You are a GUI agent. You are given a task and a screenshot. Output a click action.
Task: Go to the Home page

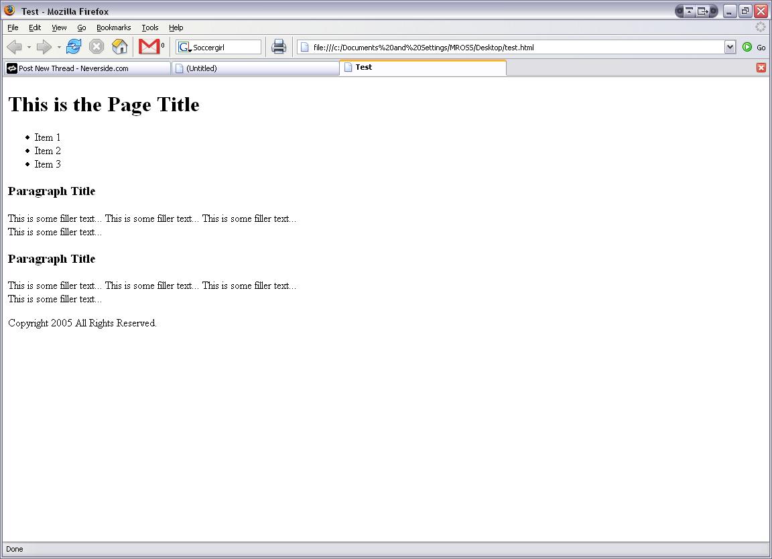119,47
